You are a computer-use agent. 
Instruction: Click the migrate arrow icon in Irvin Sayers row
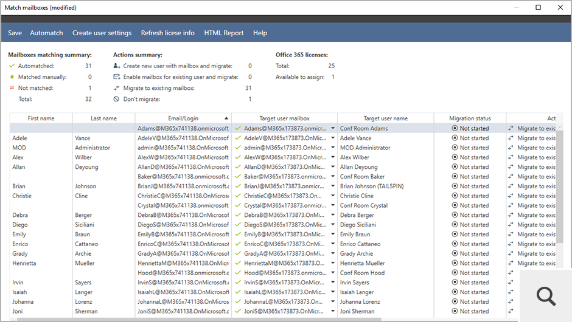(x=511, y=283)
